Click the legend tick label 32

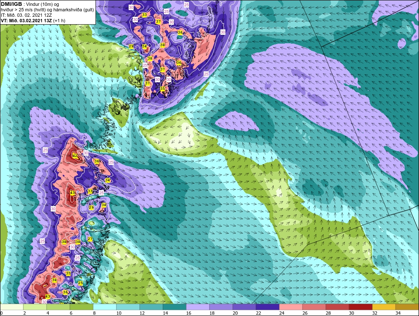click(374, 313)
